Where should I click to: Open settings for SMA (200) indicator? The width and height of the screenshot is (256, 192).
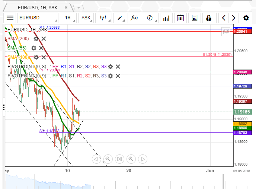(36, 39)
